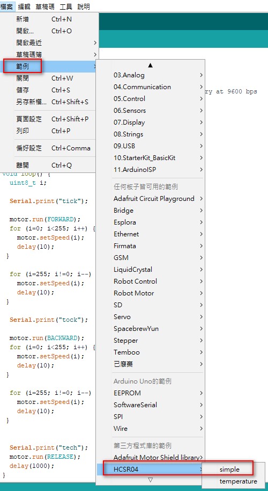This screenshot has height=491, width=268.
Task: Open the EEPROM examples submenu
Action: (x=151, y=393)
